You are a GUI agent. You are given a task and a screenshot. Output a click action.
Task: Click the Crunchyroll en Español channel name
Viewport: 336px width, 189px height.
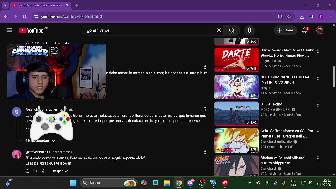pyautogui.click(x=276, y=142)
